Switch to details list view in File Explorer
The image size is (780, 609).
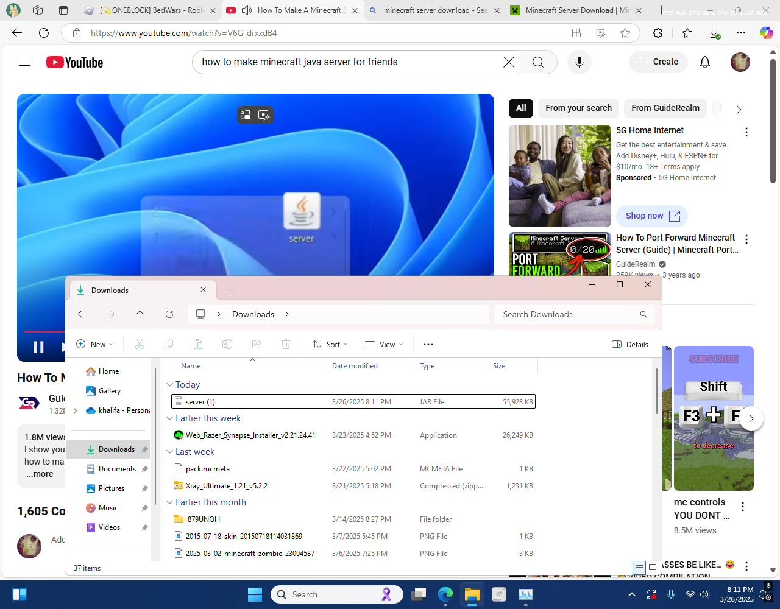coord(639,568)
